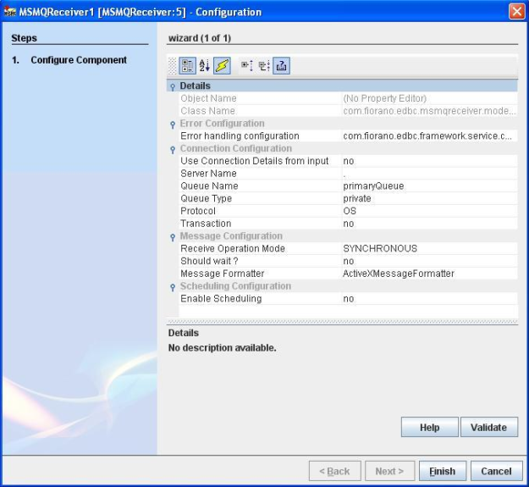Collapse the Scheduling Configuration category
The height and width of the screenshot is (487, 529).
[x=173, y=287]
